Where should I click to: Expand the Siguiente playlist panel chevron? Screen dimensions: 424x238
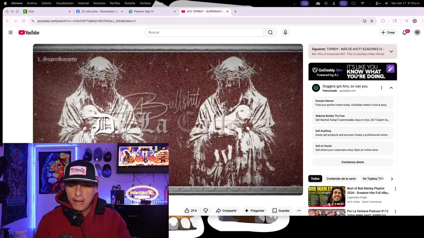[391, 51]
